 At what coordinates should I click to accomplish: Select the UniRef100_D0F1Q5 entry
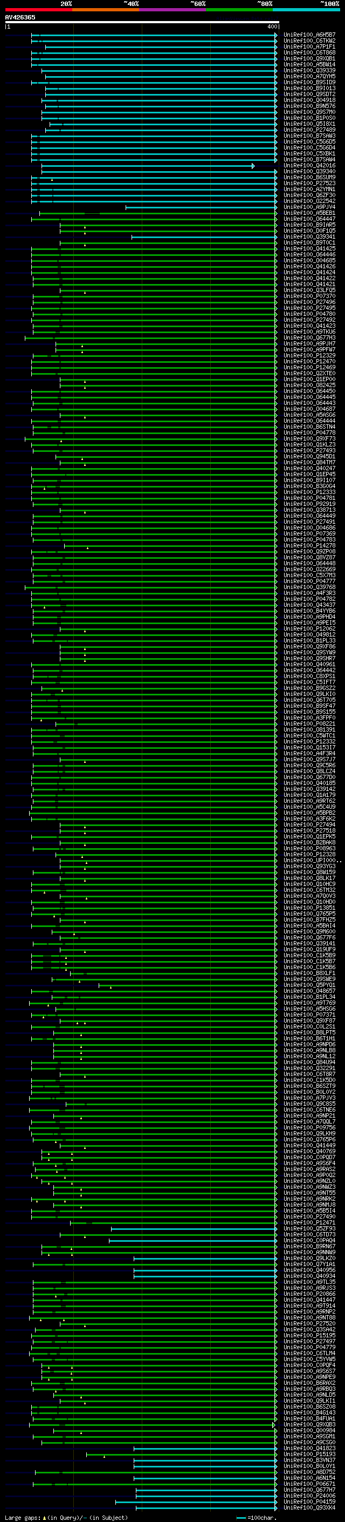point(309,231)
